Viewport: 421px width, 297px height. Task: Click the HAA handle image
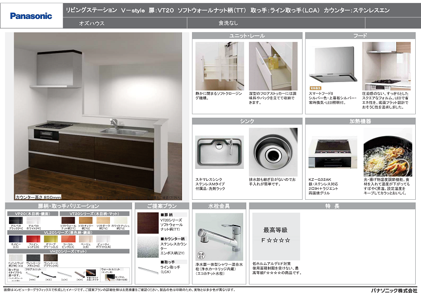[32, 274]
